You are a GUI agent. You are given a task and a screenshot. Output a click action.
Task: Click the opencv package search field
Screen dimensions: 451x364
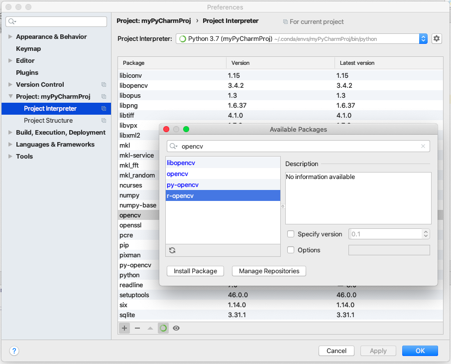pyautogui.click(x=298, y=146)
